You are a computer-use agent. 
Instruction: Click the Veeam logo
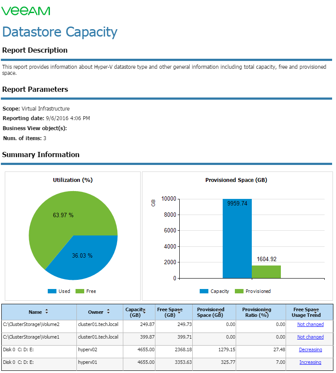click(x=26, y=11)
